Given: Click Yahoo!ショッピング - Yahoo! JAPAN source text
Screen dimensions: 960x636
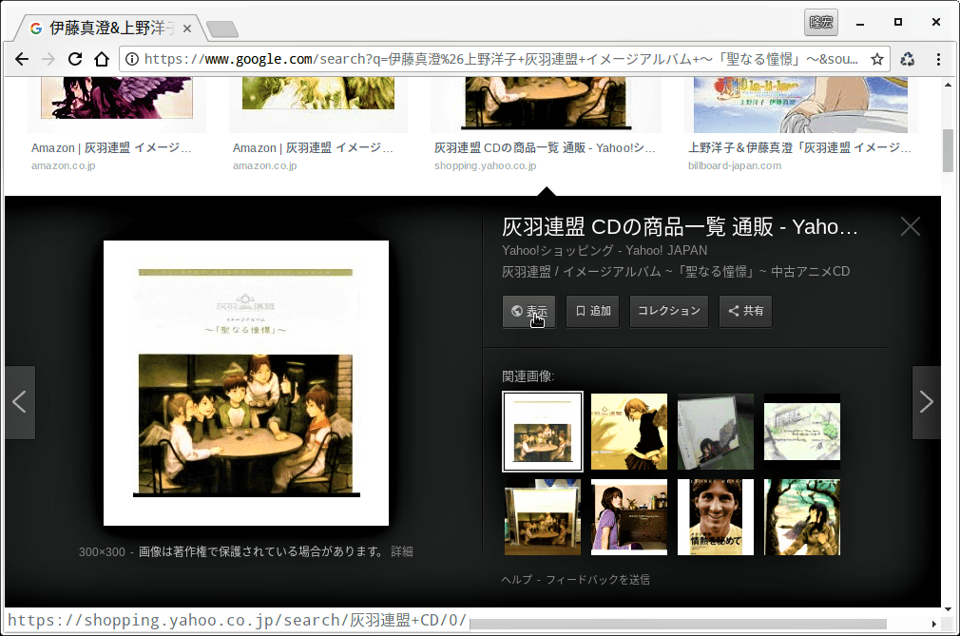Looking at the screenshot, I should coord(605,250).
